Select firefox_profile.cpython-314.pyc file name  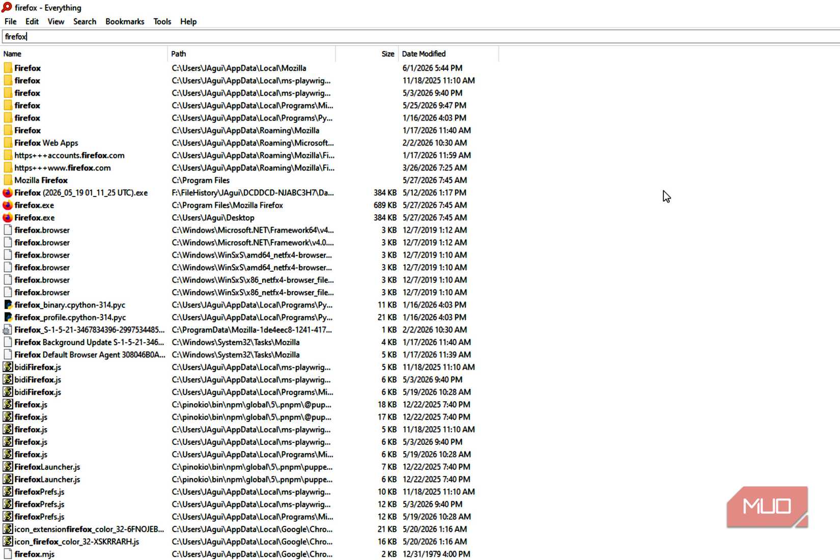[70, 317]
